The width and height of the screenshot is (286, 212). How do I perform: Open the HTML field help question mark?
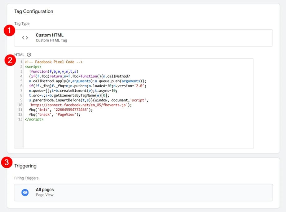[28, 54]
